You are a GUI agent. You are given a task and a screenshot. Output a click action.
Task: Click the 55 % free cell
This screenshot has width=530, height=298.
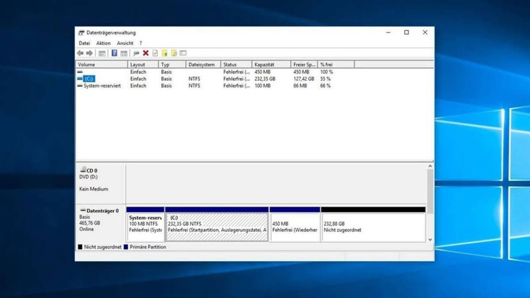click(x=326, y=79)
